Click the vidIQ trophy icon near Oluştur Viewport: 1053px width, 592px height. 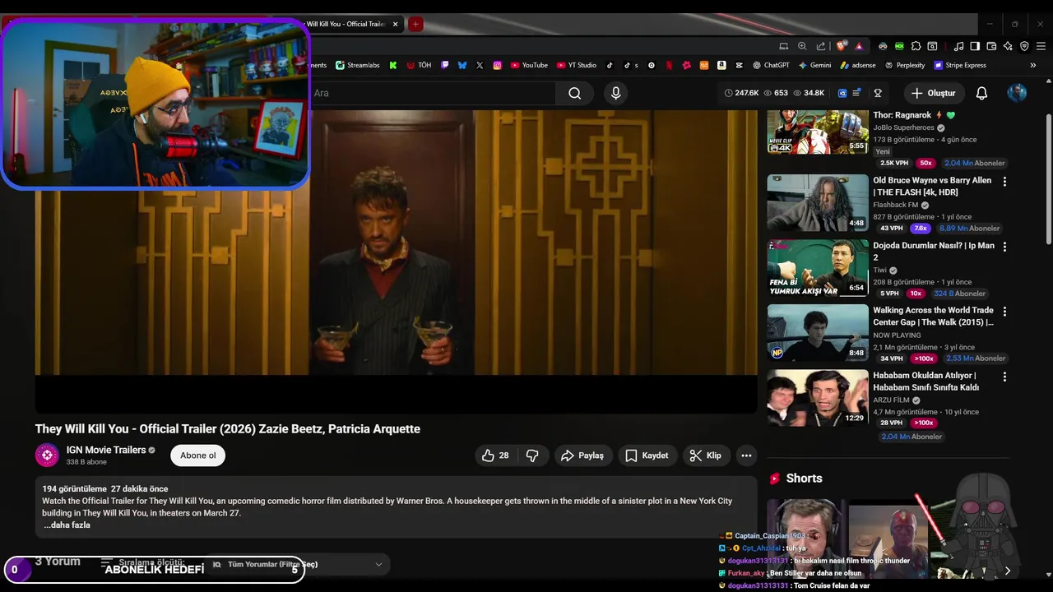point(878,93)
